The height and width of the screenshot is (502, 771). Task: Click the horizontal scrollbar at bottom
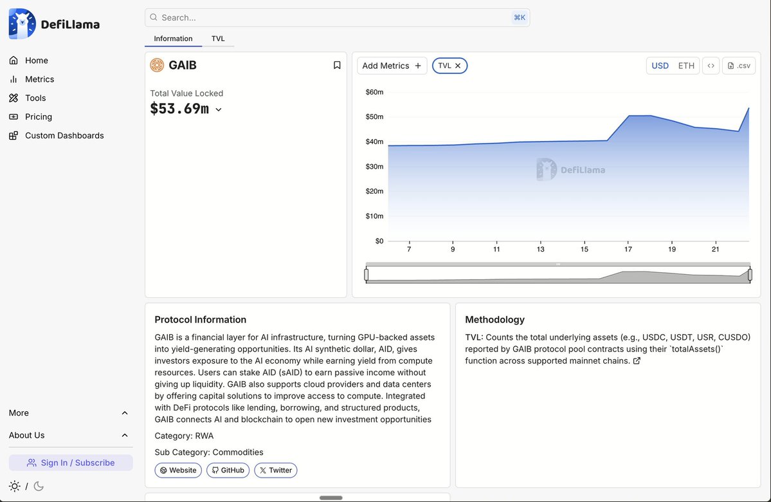click(331, 497)
